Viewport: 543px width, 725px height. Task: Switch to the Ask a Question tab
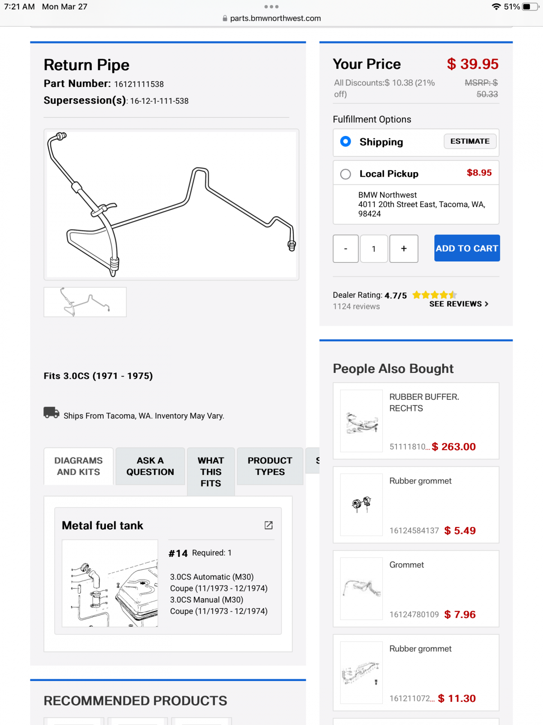(x=150, y=466)
